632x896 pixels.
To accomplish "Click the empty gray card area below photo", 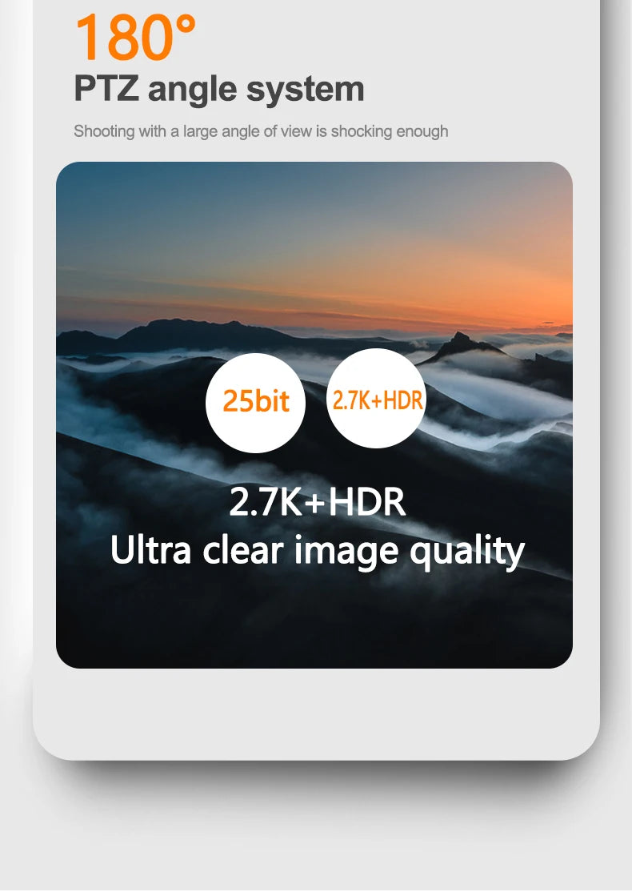I will click(x=316, y=711).
